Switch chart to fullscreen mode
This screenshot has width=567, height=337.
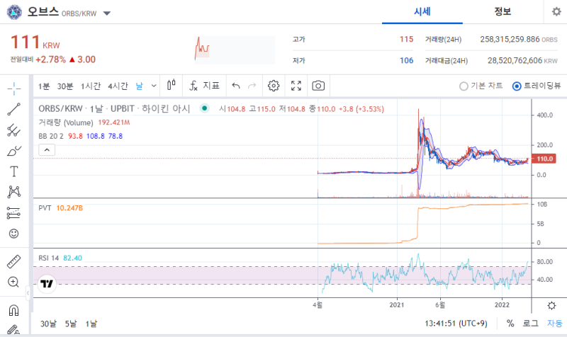point(296,86)
